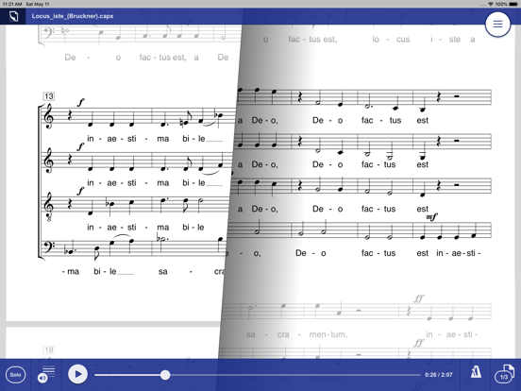Open the capella app logo menu
This screenshot has width=521, height=391.
(x=13, y=16)
